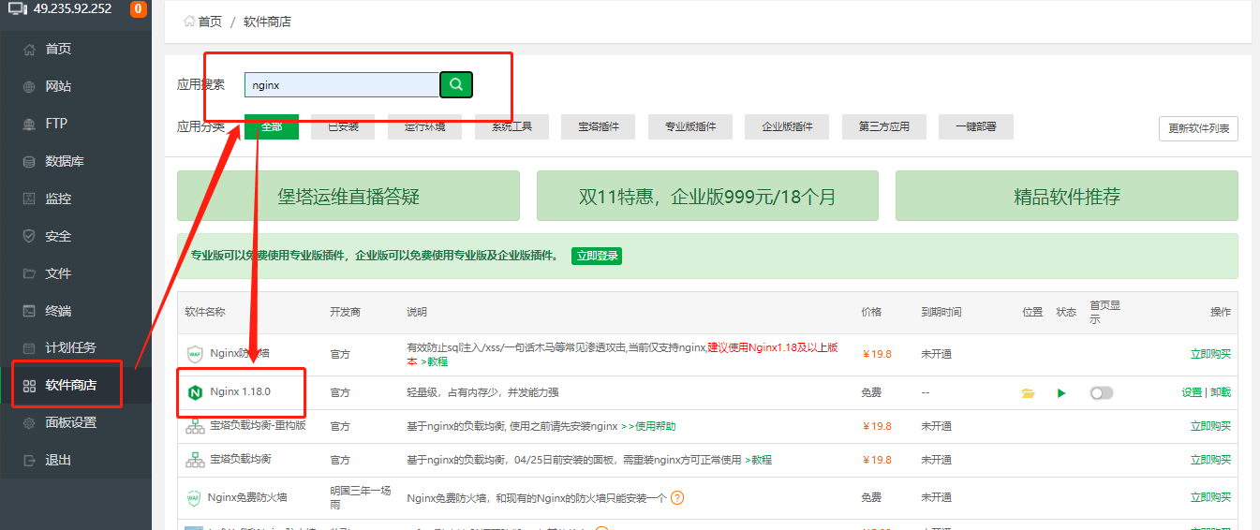The image size is (1260, 530).
Task: Click the 软件名称 column header
Action: pos(205,312)
